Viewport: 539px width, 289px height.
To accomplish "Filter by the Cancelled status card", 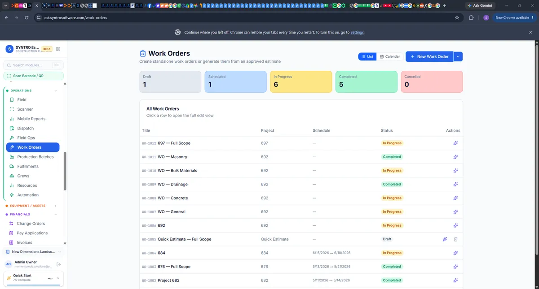I will [x=432, y=82].
